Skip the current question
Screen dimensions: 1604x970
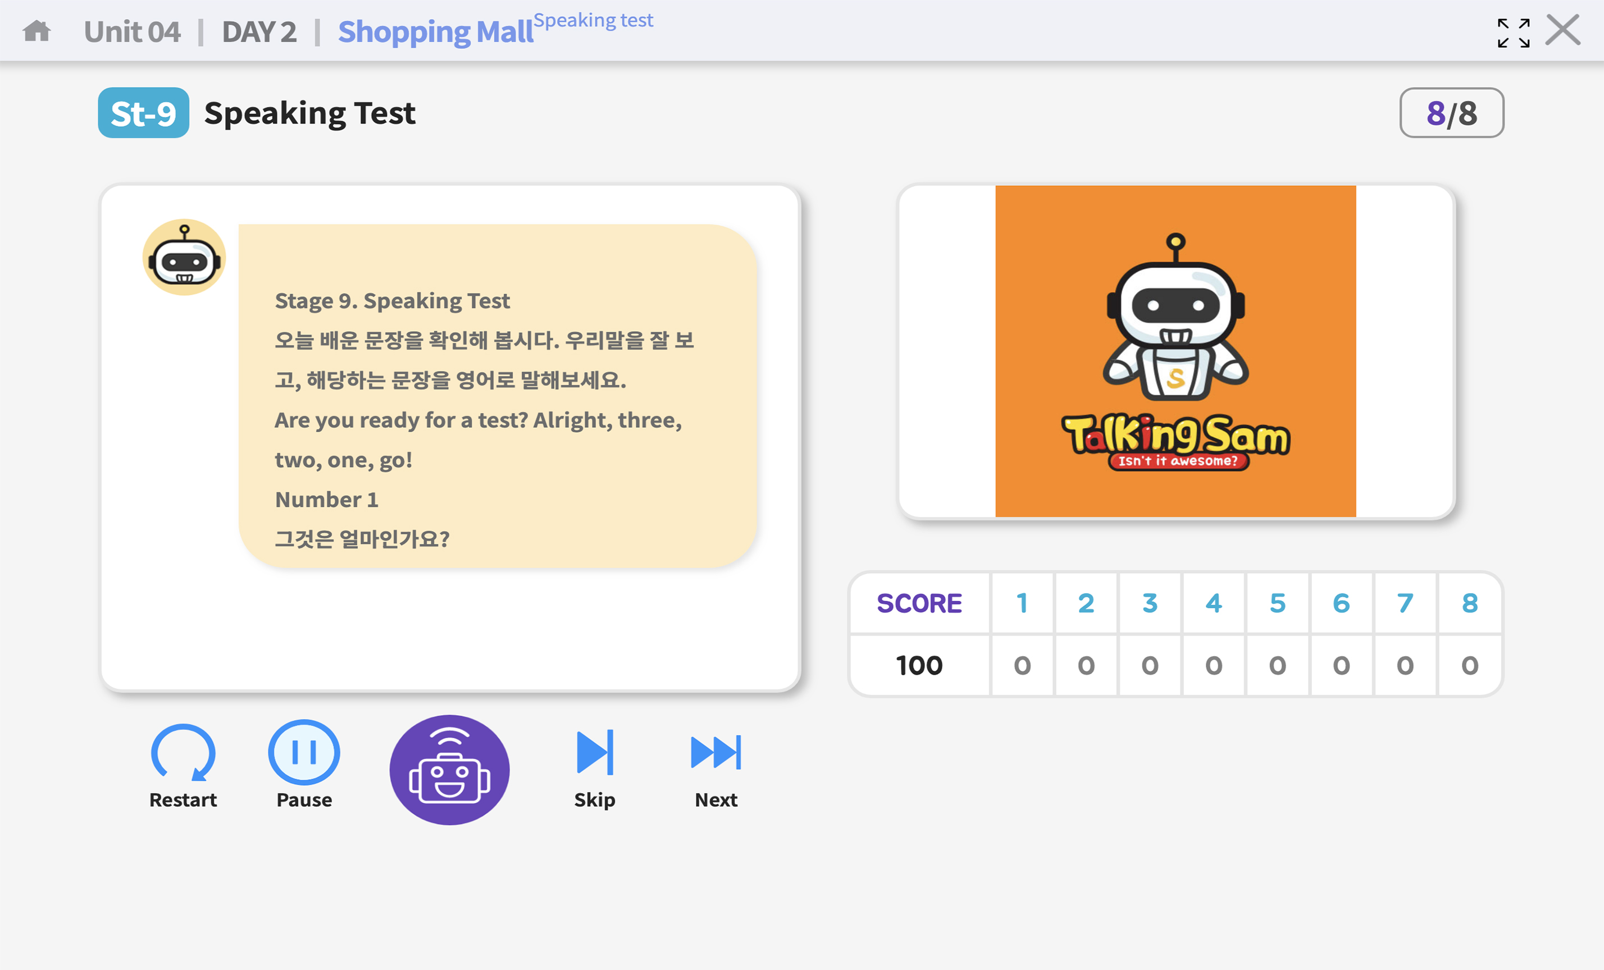(594, 753)
